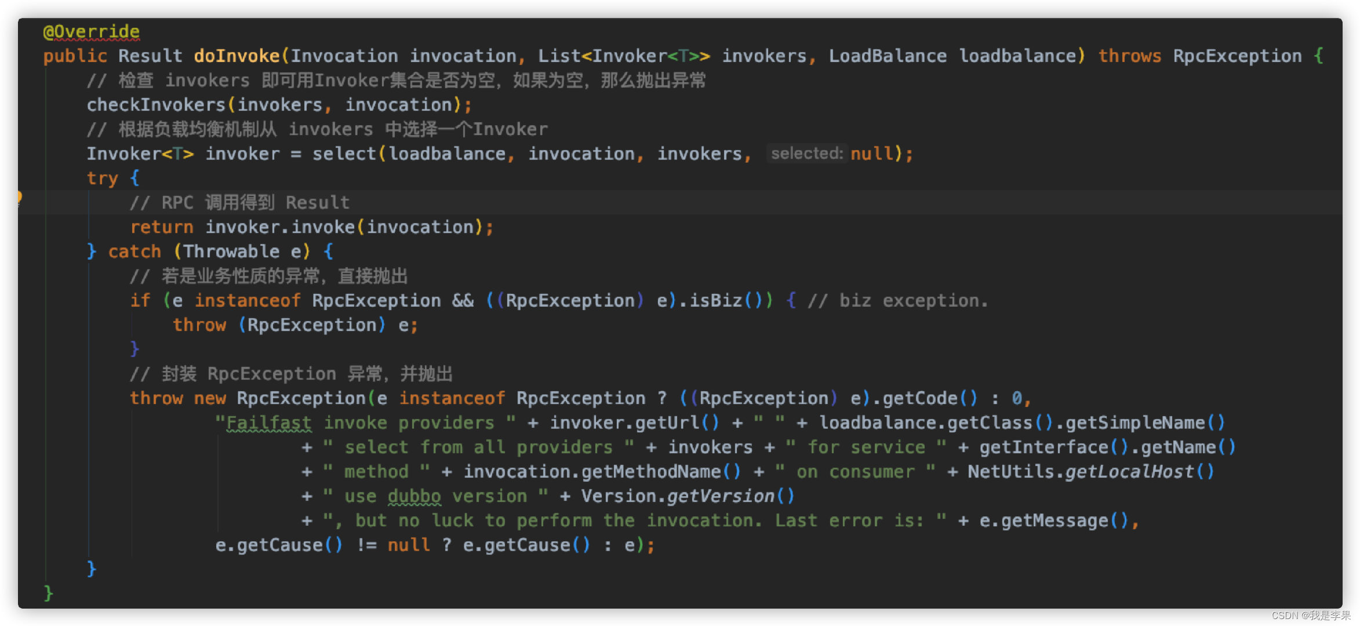Click the '// RPC 调用得到 Result' comment

tap(239, 203)
